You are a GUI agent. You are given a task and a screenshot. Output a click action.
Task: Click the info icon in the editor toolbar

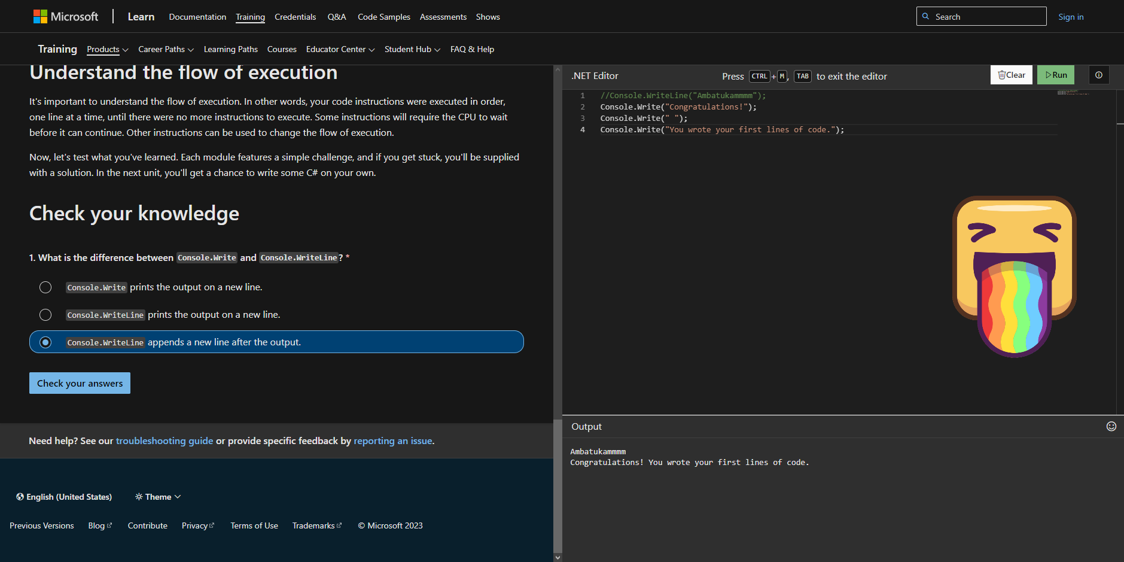click(x=1098, y=75)
